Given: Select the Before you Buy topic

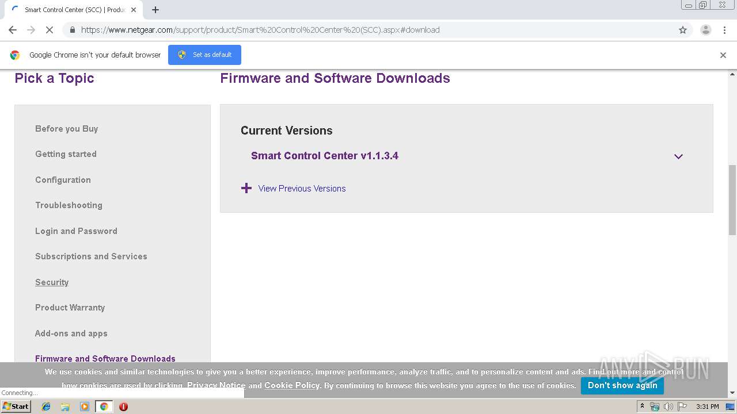Looking at the screenshot, I should (67, 129).
